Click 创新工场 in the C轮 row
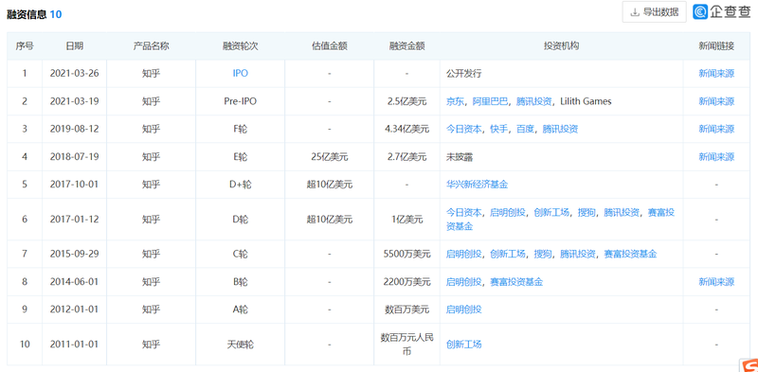 coord(508,254)
